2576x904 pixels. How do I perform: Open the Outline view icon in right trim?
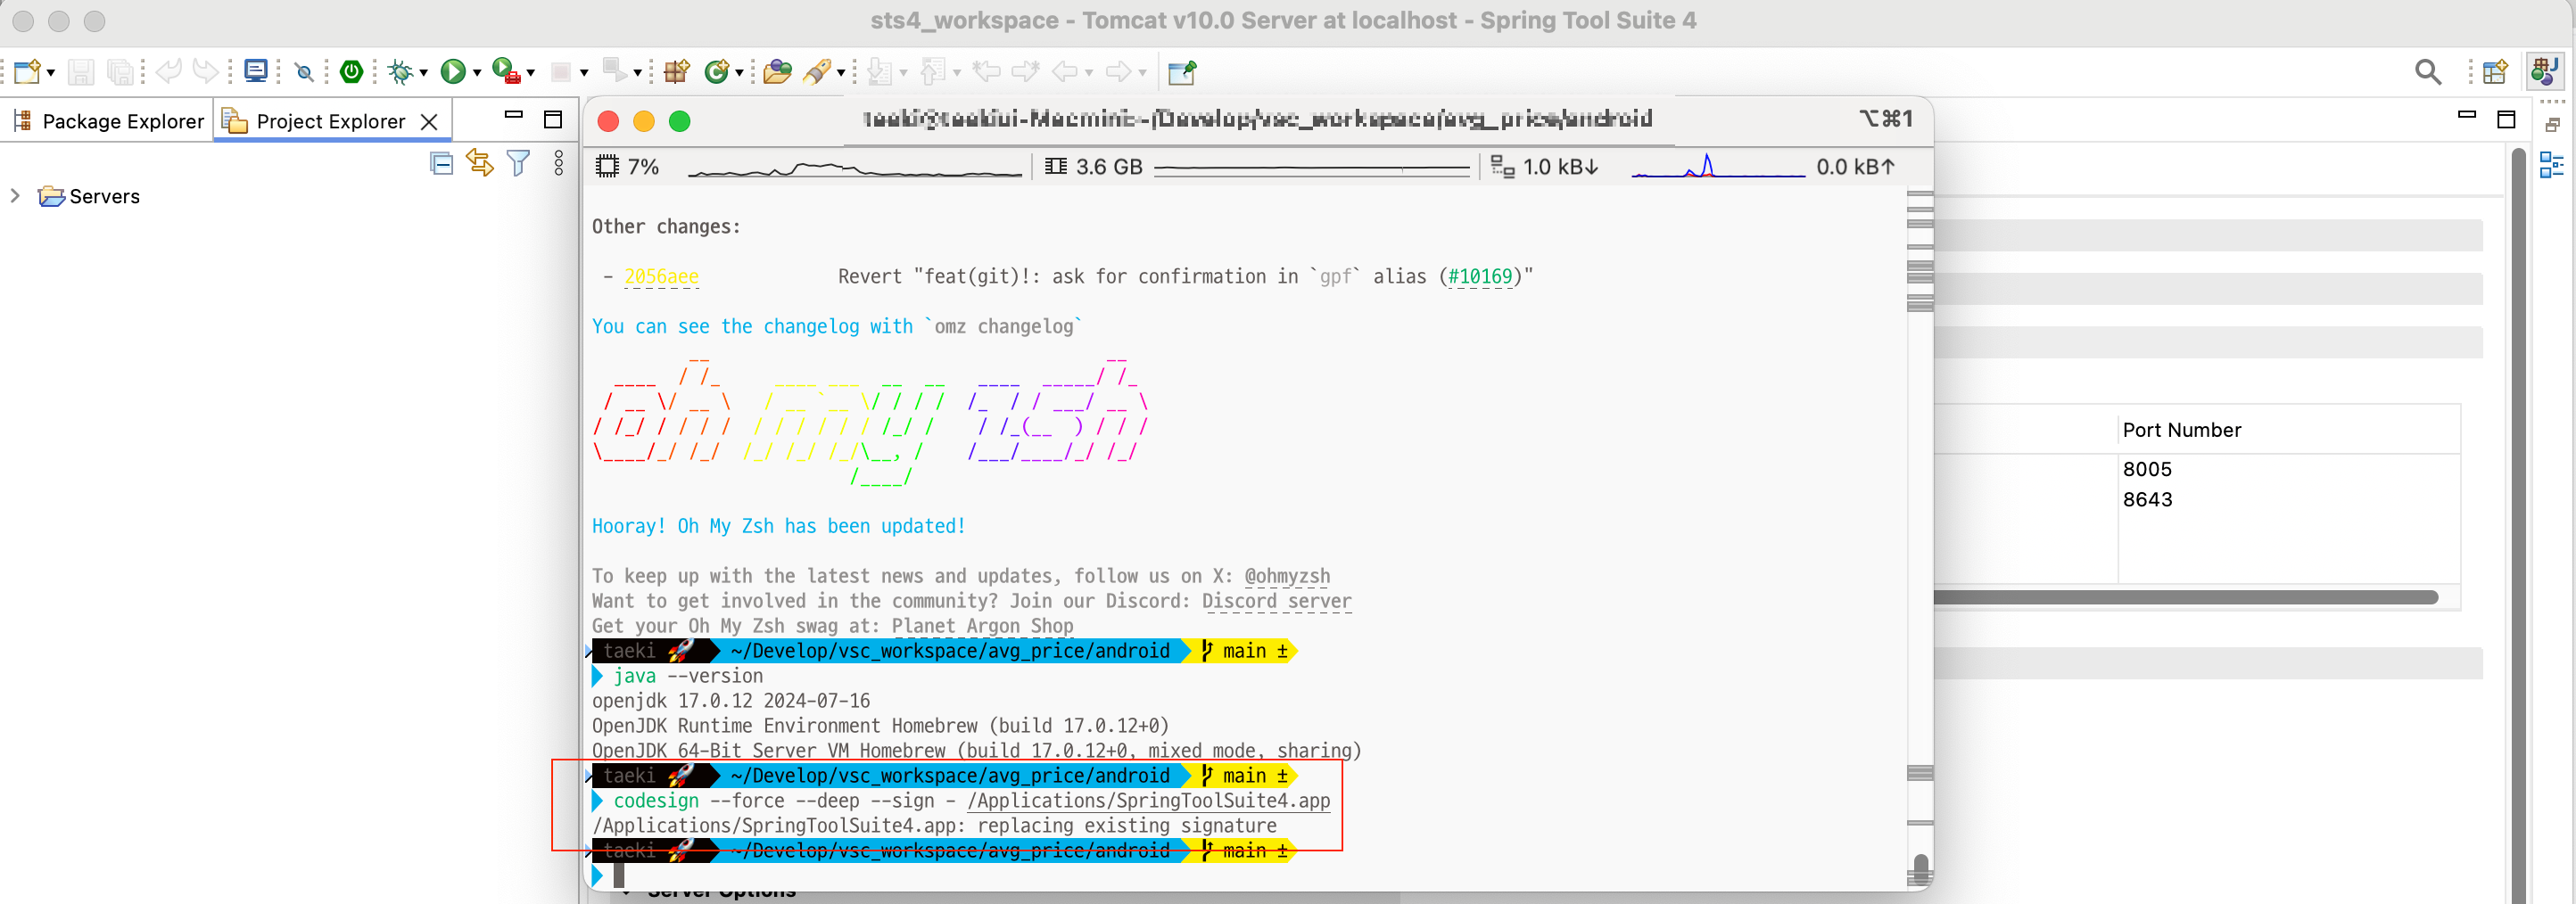point(2552,165)
